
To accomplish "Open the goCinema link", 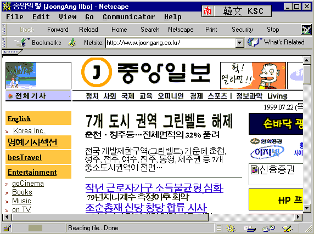I will [28, 184].
